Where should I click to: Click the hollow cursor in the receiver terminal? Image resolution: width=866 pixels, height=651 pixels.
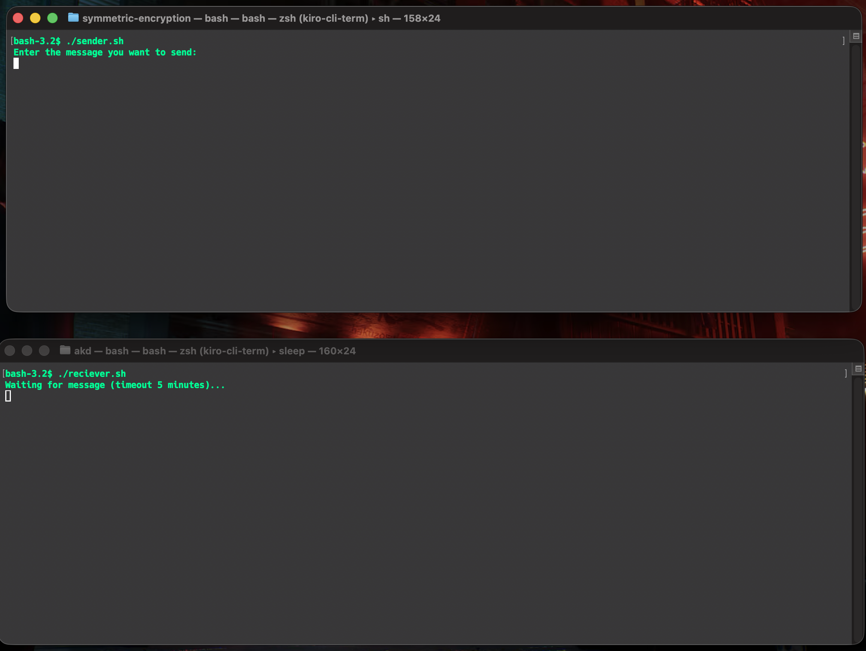8,396
